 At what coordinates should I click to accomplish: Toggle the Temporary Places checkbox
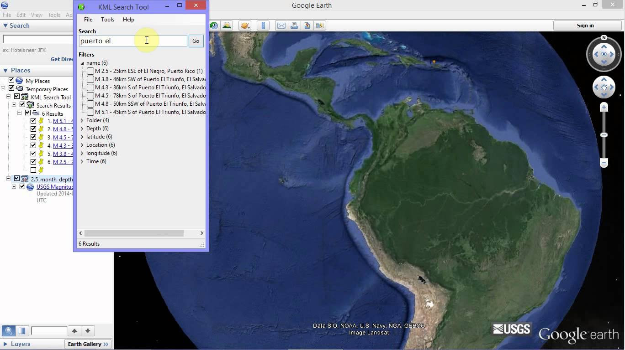click(11, 88)
